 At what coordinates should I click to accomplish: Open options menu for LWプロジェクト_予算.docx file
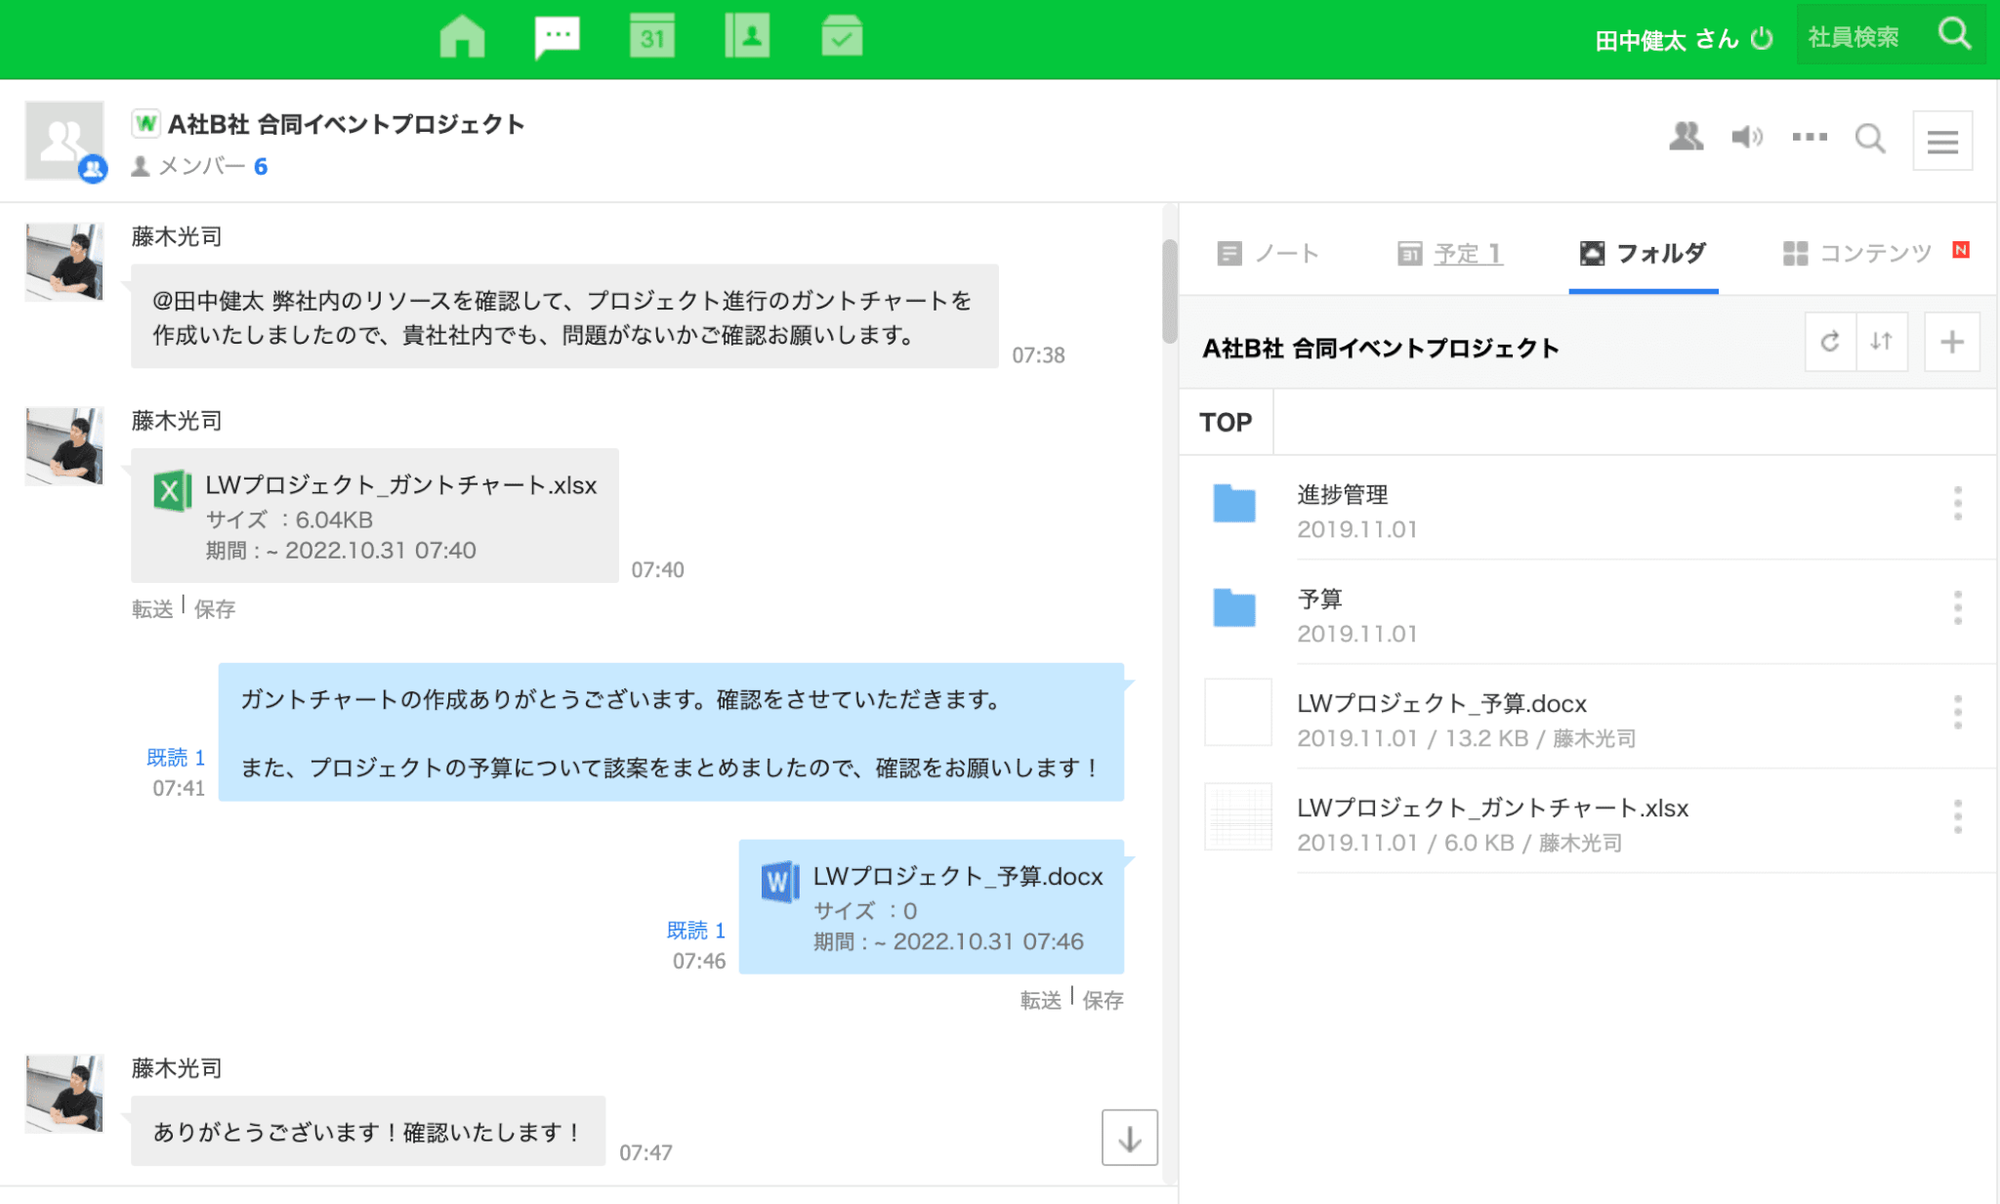pos(1957,713)
